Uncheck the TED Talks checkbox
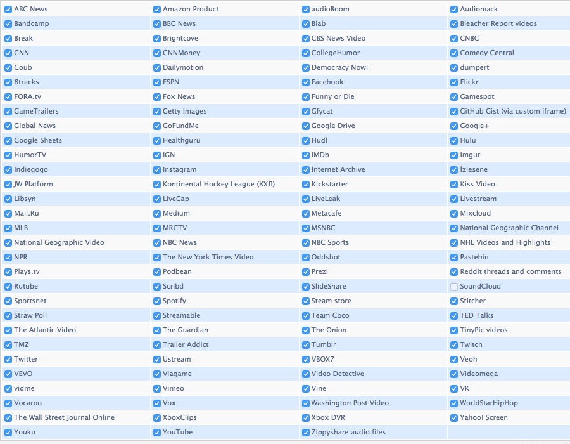Image resolution: width=570 pixels, height=444 pixels. [x=454, y=315]
